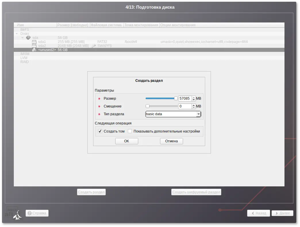This screenshot has height=227, width=300.
Task: Select IMSM tree item
Action: tap(25, 54)
